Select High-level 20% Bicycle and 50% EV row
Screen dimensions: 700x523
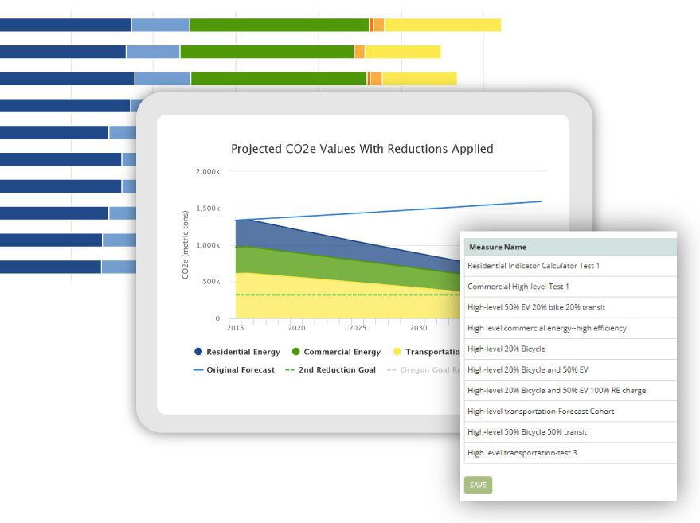[570, 370]
